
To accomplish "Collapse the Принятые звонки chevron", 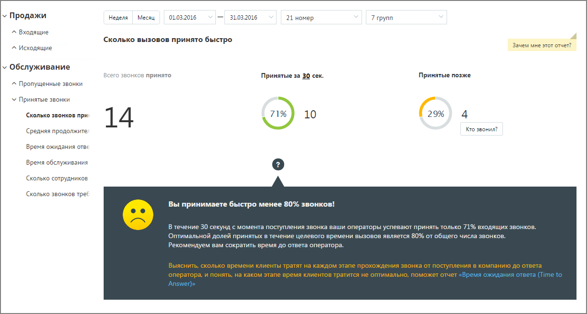I will pyautogui.click(x=14, y=100).
